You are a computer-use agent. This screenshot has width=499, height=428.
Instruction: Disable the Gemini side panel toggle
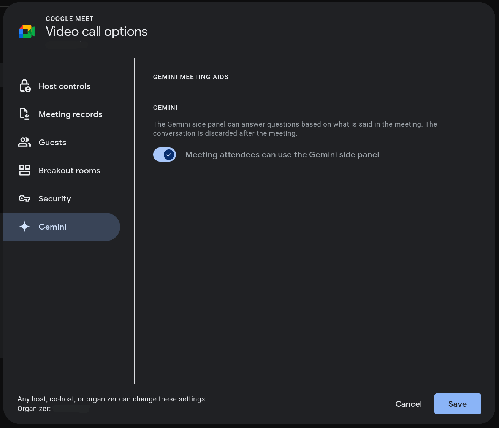pos(165,155)
